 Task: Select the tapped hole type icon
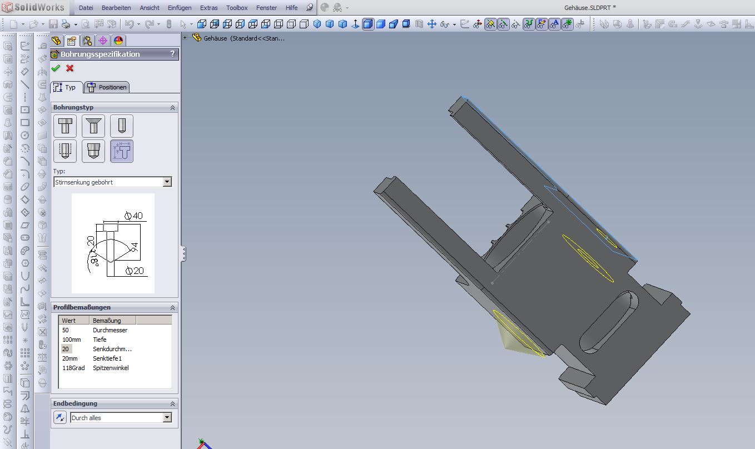(65, 151)
